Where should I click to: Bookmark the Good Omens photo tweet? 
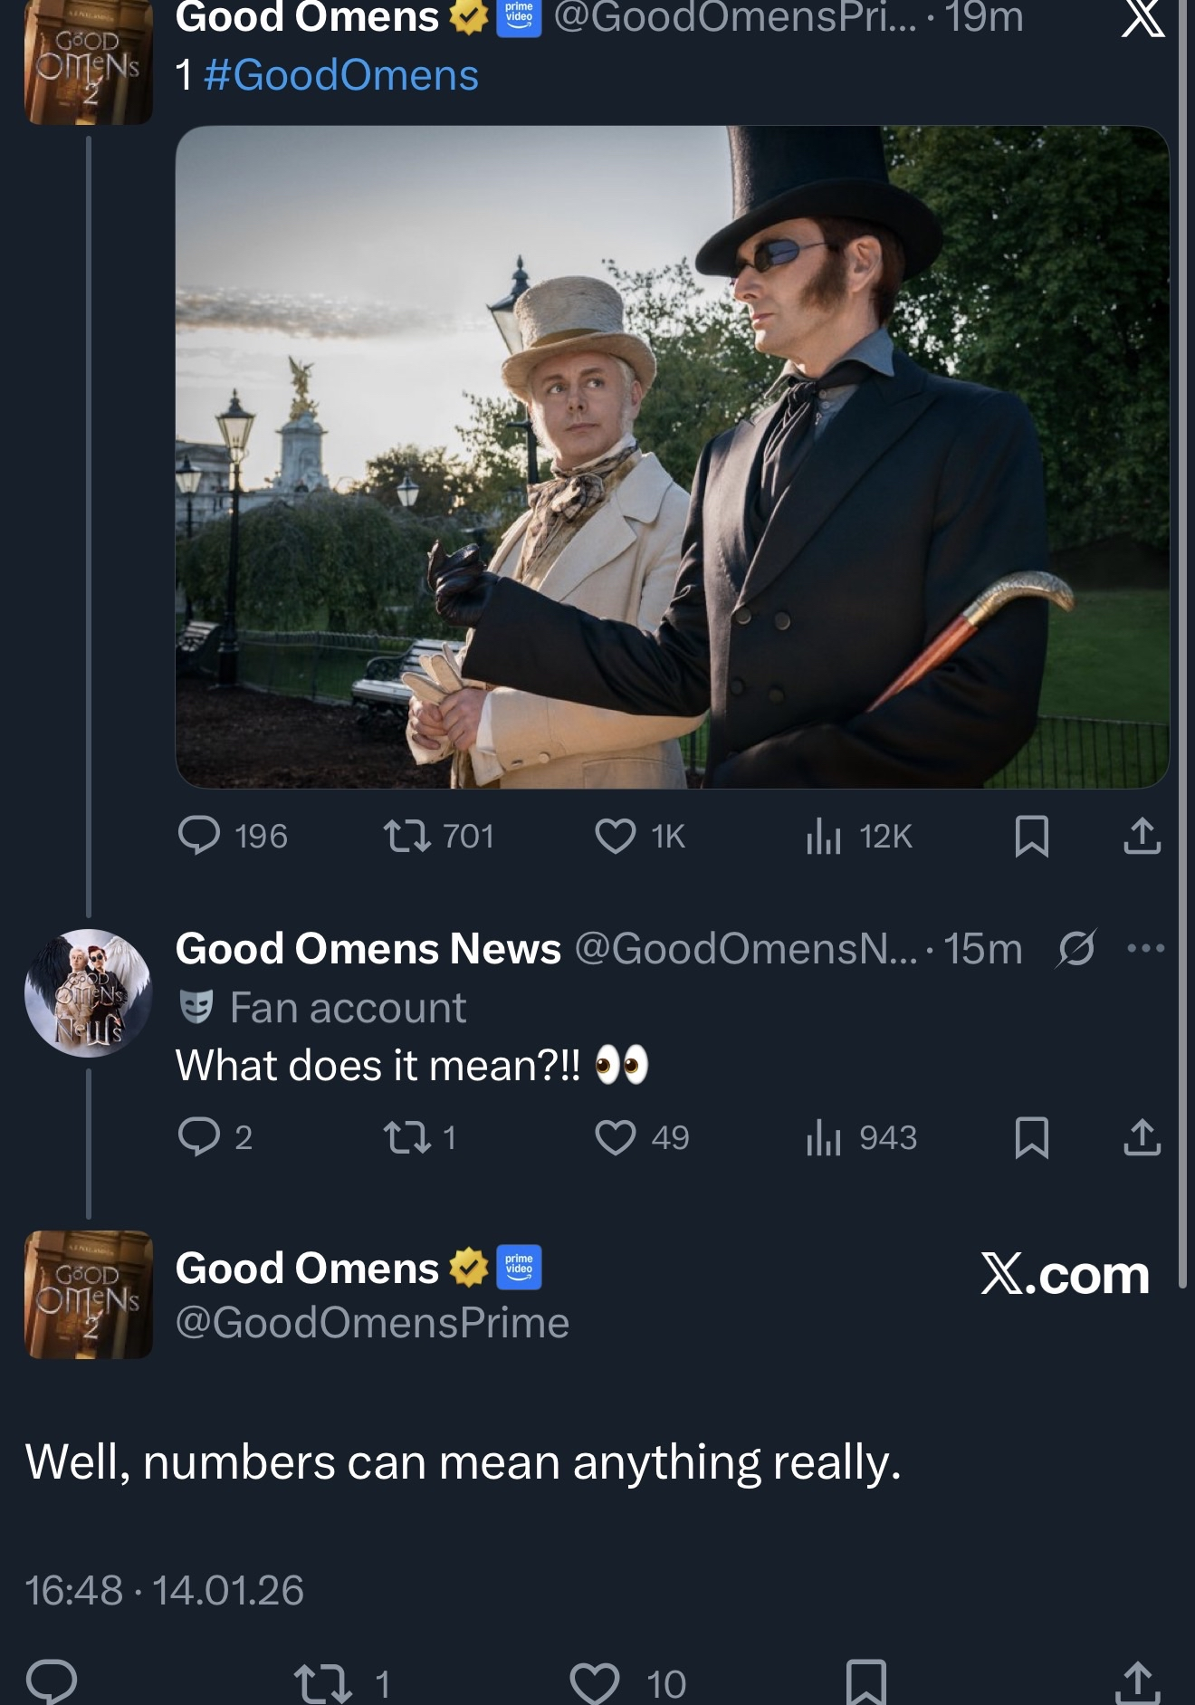pos(1032,836)
